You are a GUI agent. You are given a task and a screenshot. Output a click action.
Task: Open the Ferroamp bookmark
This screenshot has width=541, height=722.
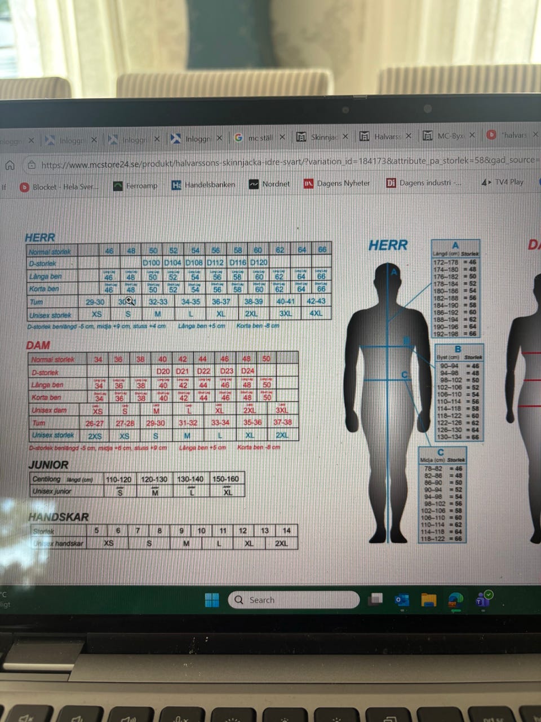pyautogui.click(x=135, y=186)
